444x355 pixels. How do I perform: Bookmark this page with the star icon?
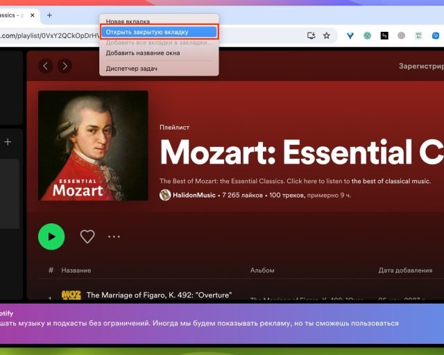[327, 35]
